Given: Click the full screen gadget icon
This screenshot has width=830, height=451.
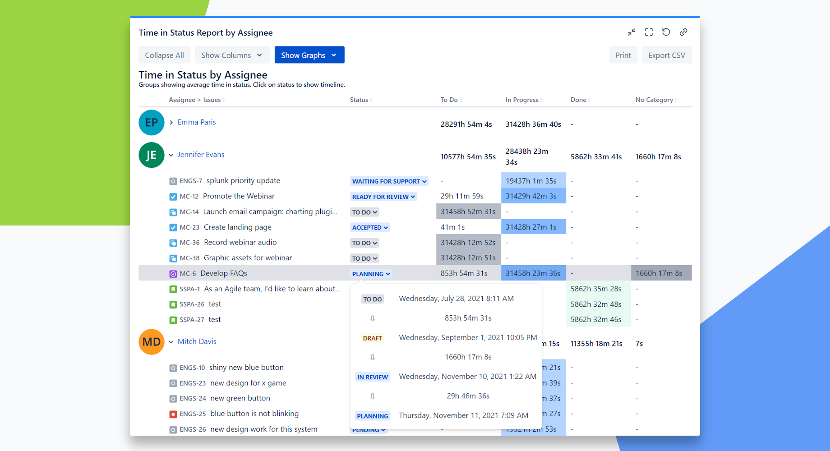Looking at the screenshot, I should pyautogui.click(x=649, y=32).
